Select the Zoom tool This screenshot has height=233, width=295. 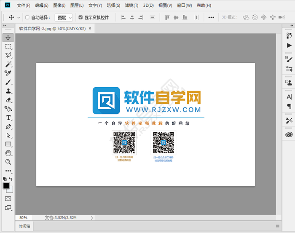(8, 162)
